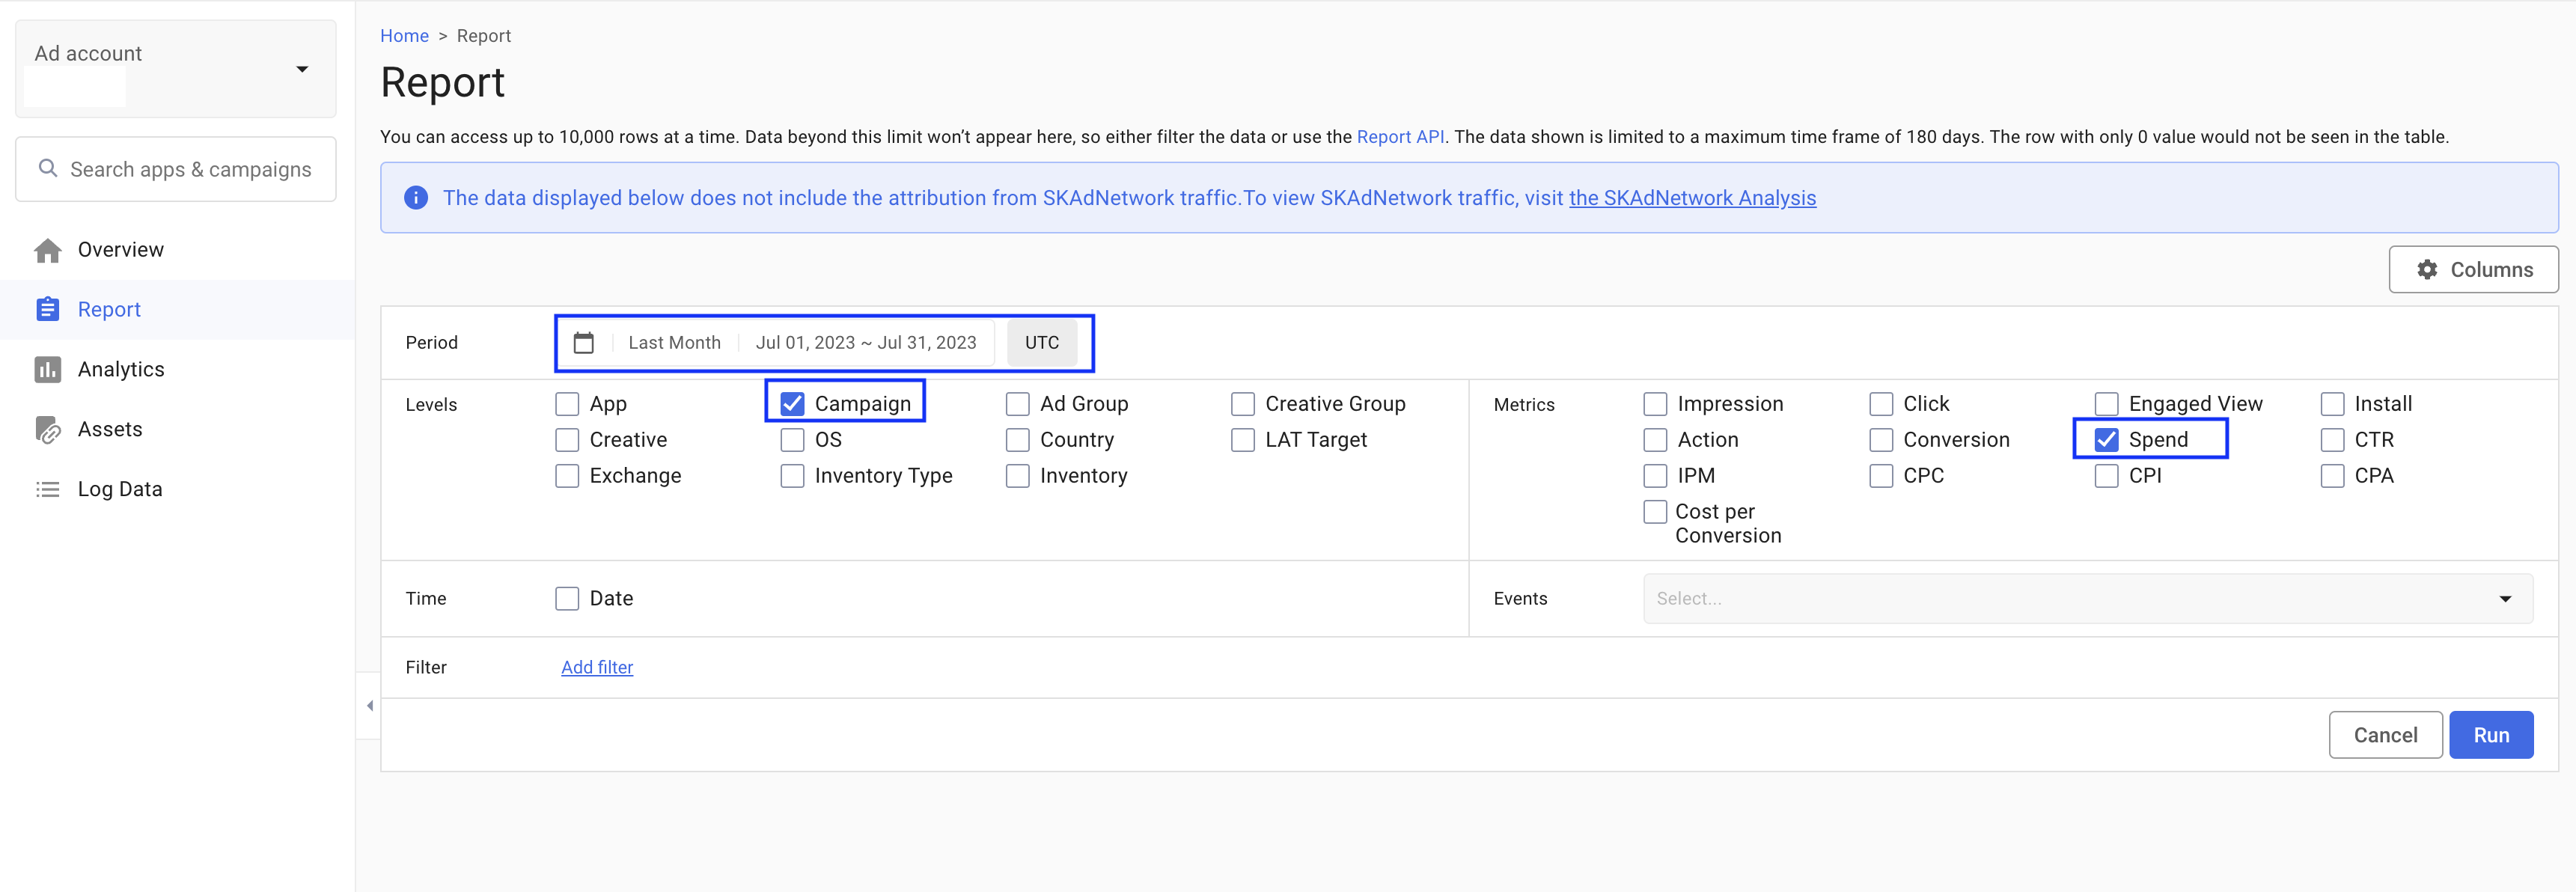
Task: Open the Overview home icon in sidebar
Action: [x=47, y=249]
